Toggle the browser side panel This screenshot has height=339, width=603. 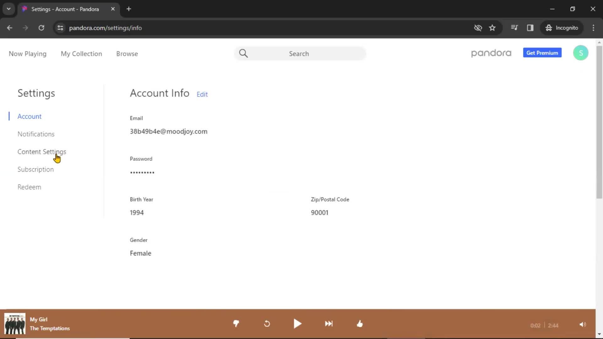point(530,28)
